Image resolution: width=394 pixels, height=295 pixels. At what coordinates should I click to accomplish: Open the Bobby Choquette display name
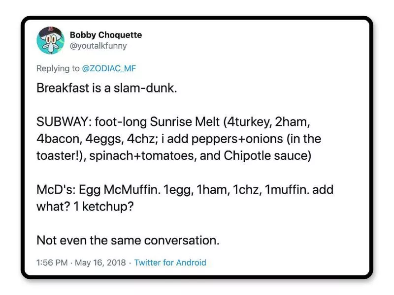pyautogui.click(x=106, y=35)
